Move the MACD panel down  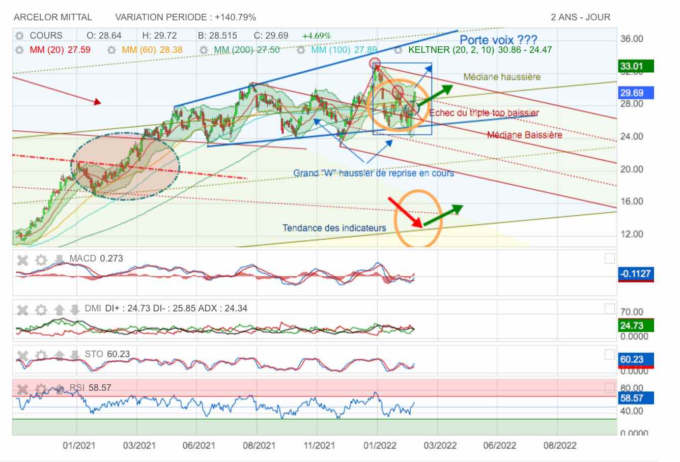tap(59, 261)
